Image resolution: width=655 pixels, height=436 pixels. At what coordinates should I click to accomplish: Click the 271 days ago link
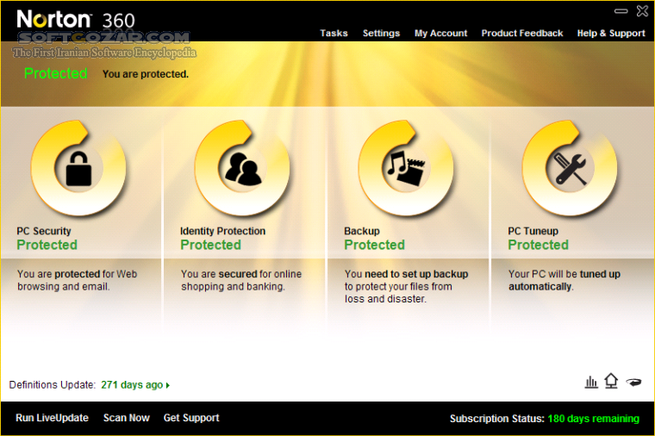coord(132,384)
